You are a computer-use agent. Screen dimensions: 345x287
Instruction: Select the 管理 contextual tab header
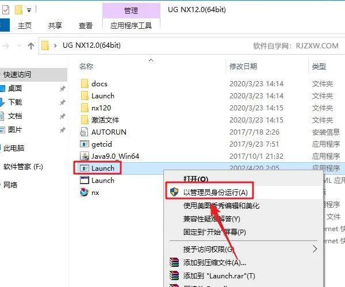click(x=131, y=10)
